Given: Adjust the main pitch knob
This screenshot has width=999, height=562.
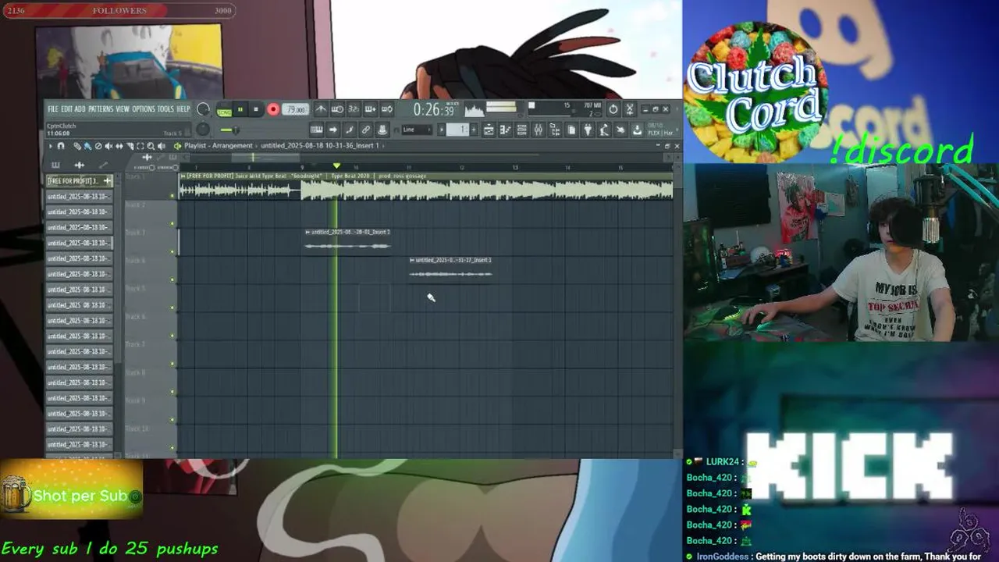Looking at the screenshot, I should [203, 130].
